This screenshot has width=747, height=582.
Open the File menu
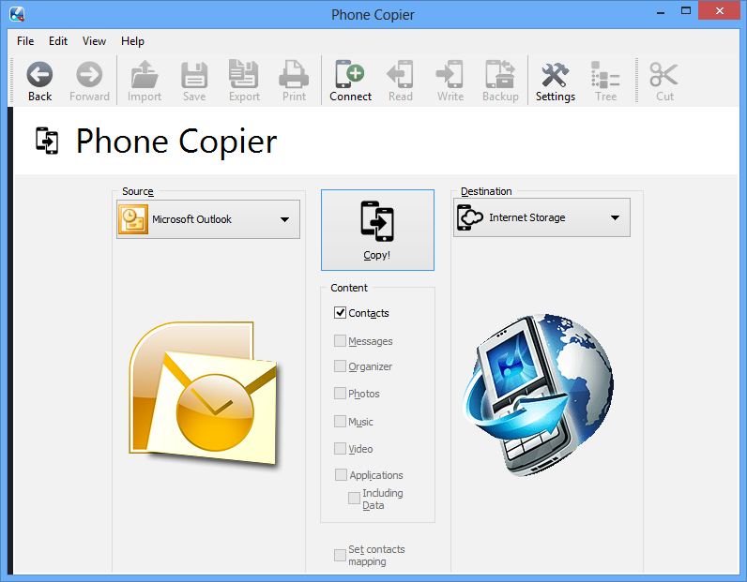[x=25, y=41]
